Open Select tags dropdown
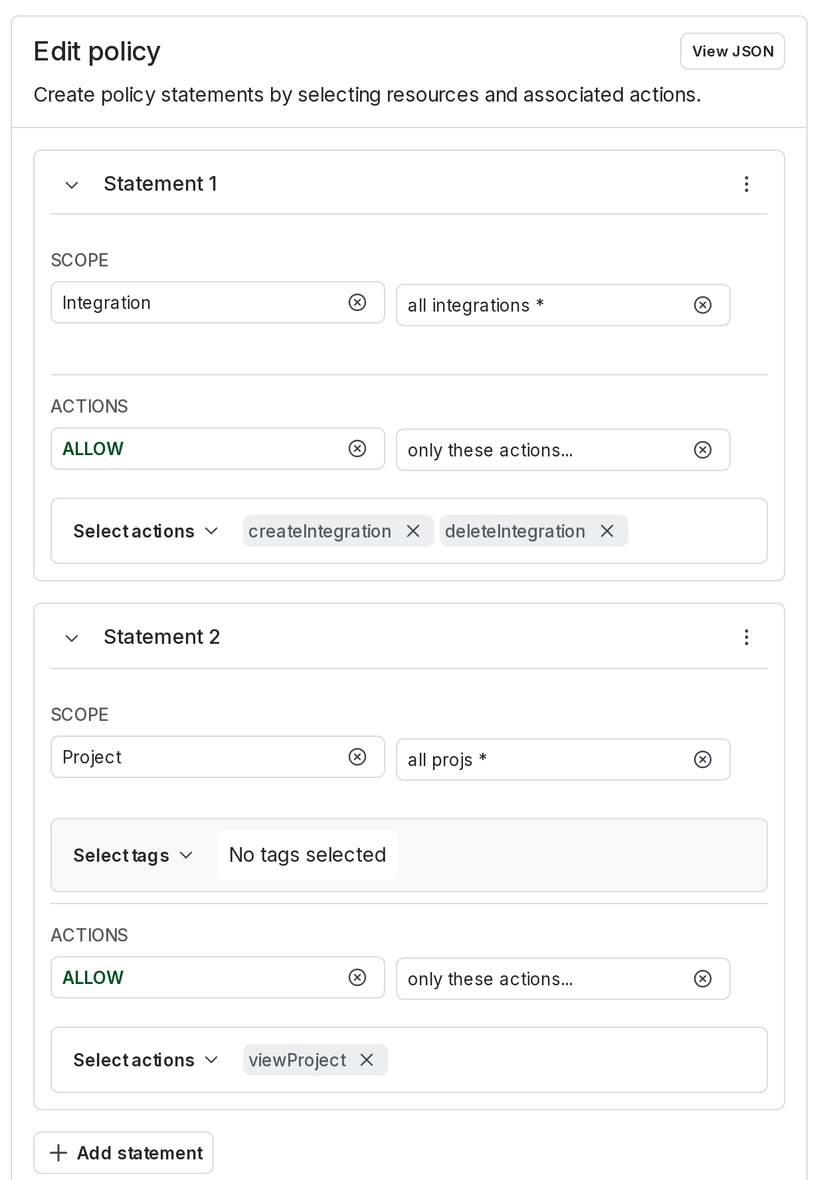Image resolution: width=825 pixels, height=1180 pixels. coord(133,855)
